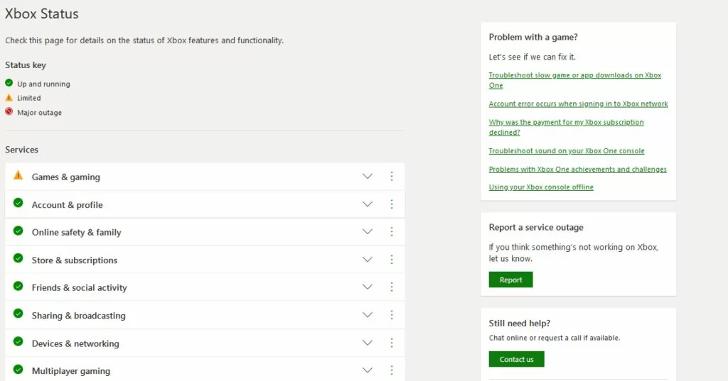Screen dimensions: 728x381
Task: Open three-dot menu for Sharing & broadcasting
Action: coord(392,315)
